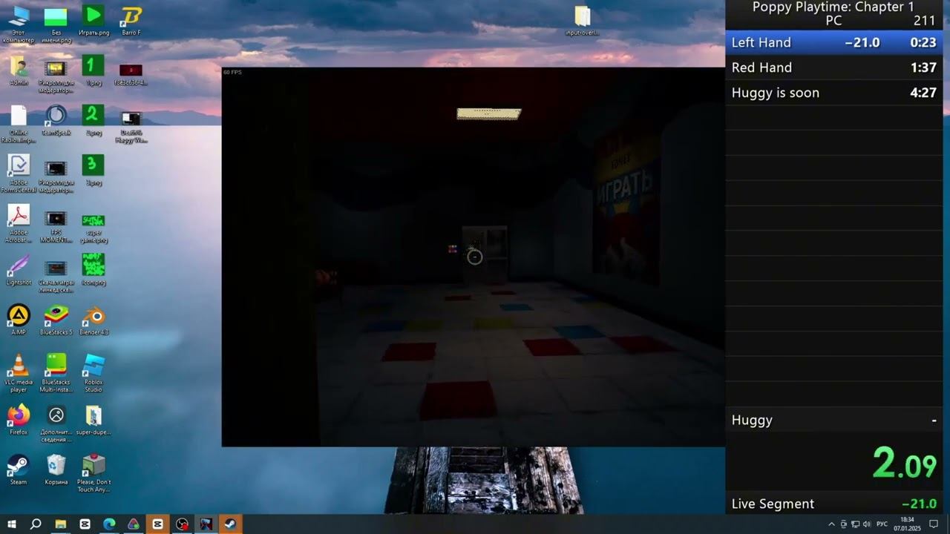Open Microsoft Edge from the taskbar
The height and width of the screenshot is (534, 950).
coord(109,524)
